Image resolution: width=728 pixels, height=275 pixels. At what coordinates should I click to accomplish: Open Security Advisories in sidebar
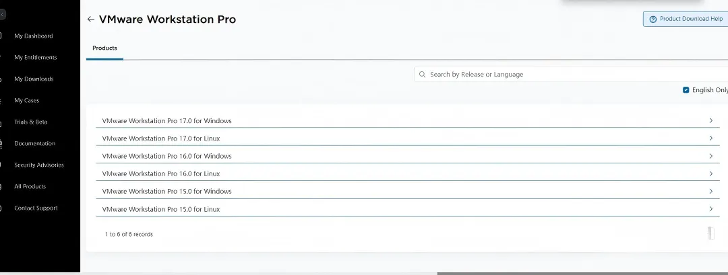[x=39, y=165]
